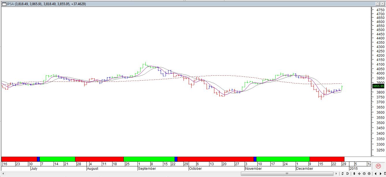Image resolution: width=386 pixels, height=177 pixels.
Task: Click the refresh chart arrows icon
Action: coord(342,174)
